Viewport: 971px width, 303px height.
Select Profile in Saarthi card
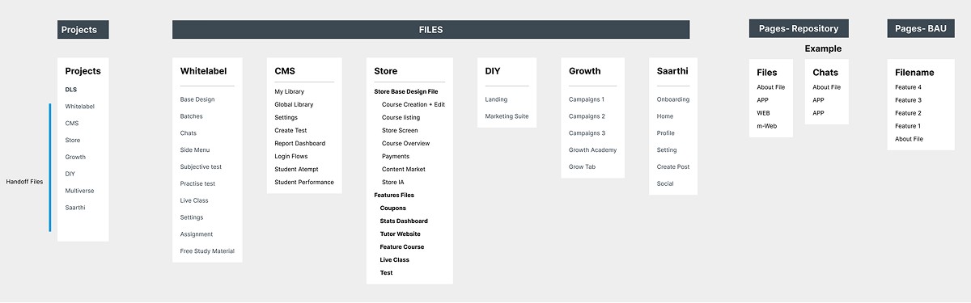click(666, 133)
